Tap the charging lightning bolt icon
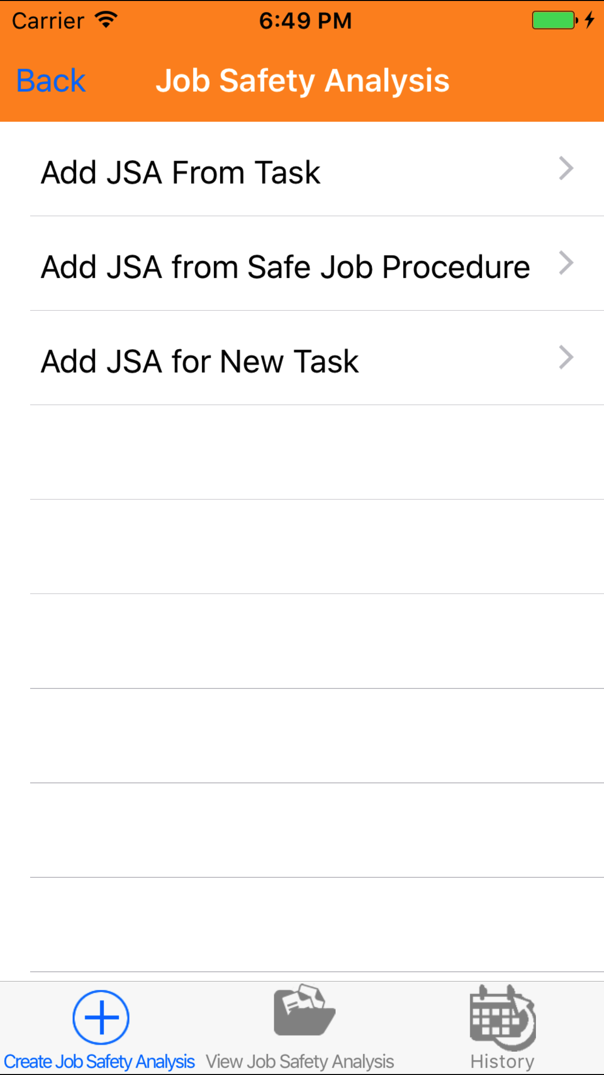This screenshot has height=1075, width=604. pos(589,20)
